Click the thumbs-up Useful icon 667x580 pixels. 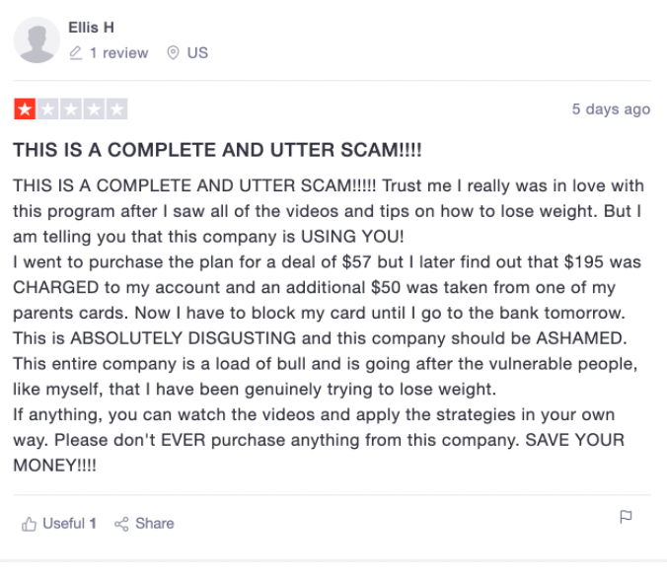(x=29, y=524)
